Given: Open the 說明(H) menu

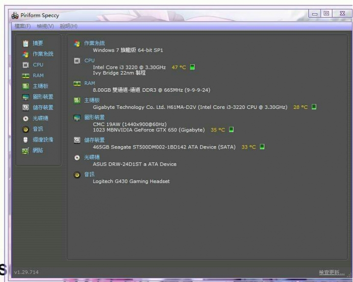Looking at the screenshot, I should click(69, 26).
